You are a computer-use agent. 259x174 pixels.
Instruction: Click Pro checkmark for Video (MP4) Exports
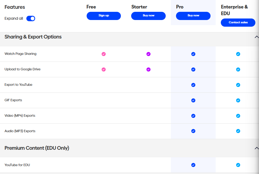tap(193, 116)
